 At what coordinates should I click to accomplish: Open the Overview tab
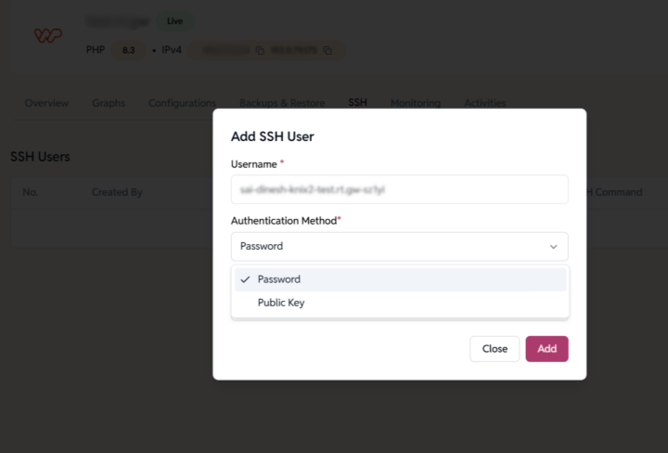point(46,103)
